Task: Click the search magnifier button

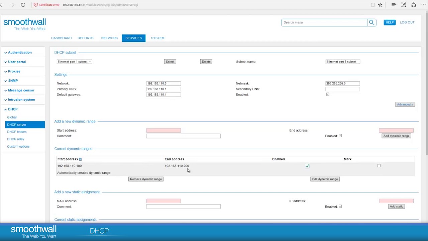Action: click(x=371, y=22)
